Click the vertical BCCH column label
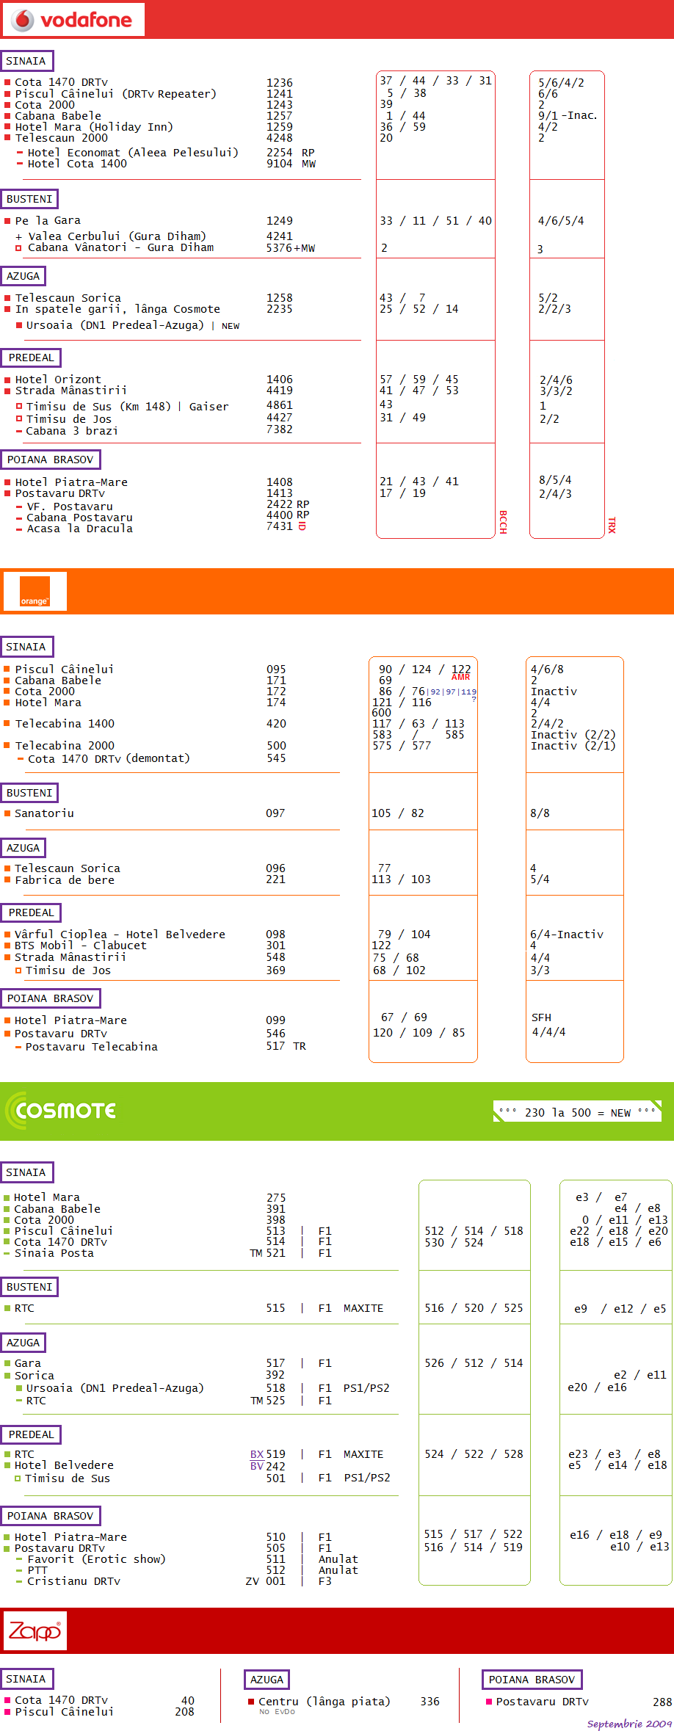The image size is (674, 1731). pos(503,522)
